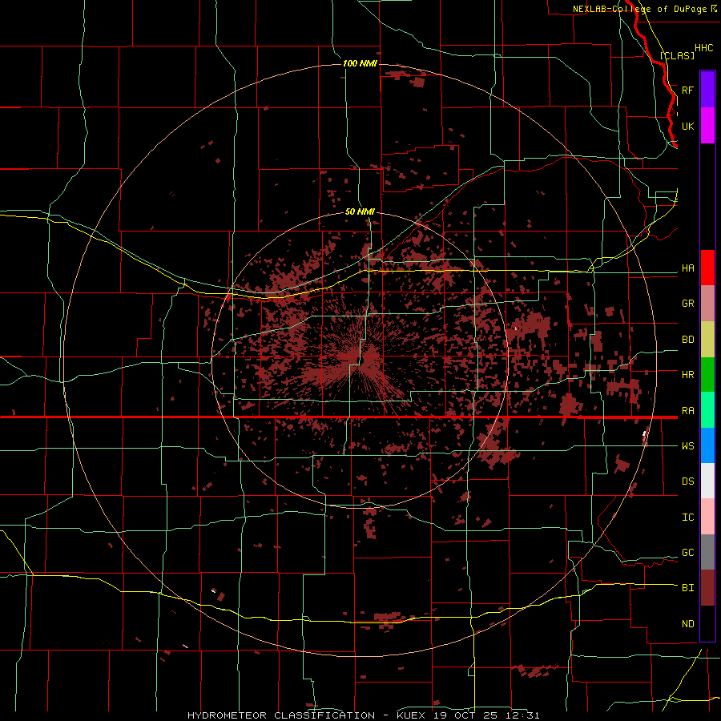The height and width of the screenshot is (721, 721).
Task: Select the yellow BD legend color swatch
Action: click(707, 340)
